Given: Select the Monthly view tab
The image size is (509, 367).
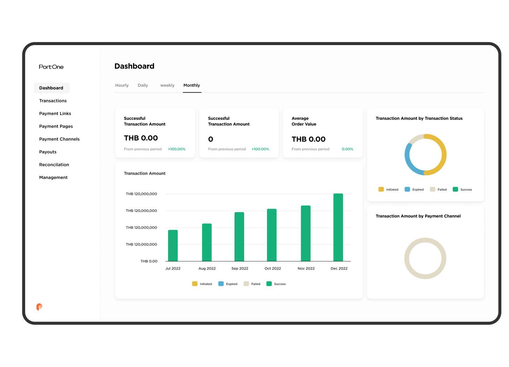Looking at the screenshot, I should (191, 85).
